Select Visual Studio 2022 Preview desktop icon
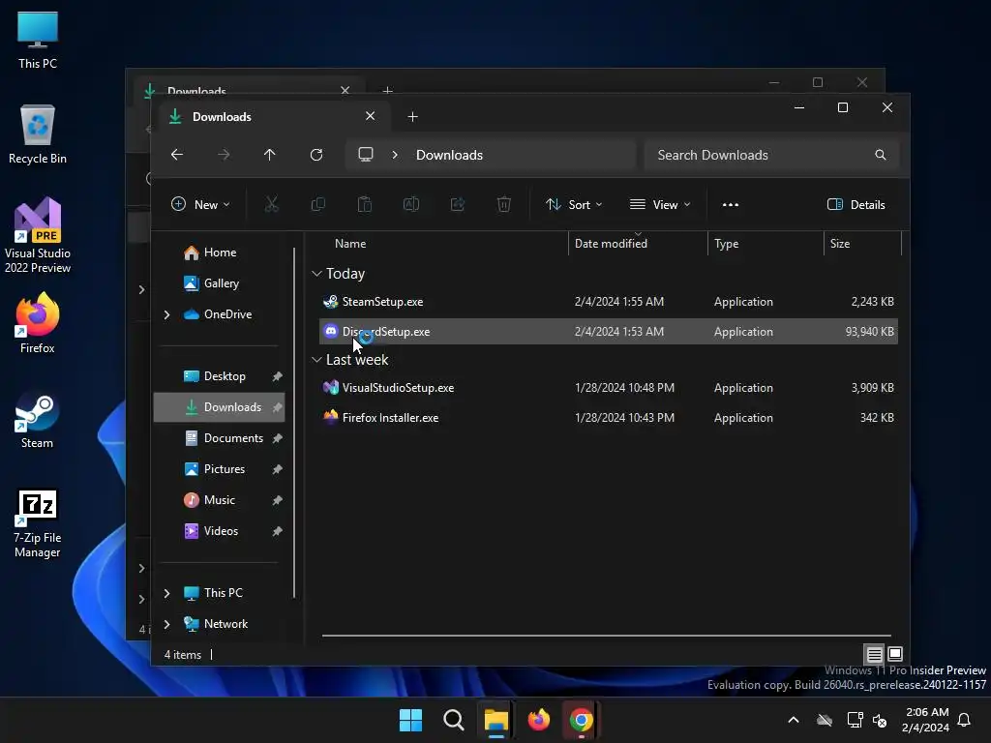This screenshot has height=743, width=991. (38, 235)
